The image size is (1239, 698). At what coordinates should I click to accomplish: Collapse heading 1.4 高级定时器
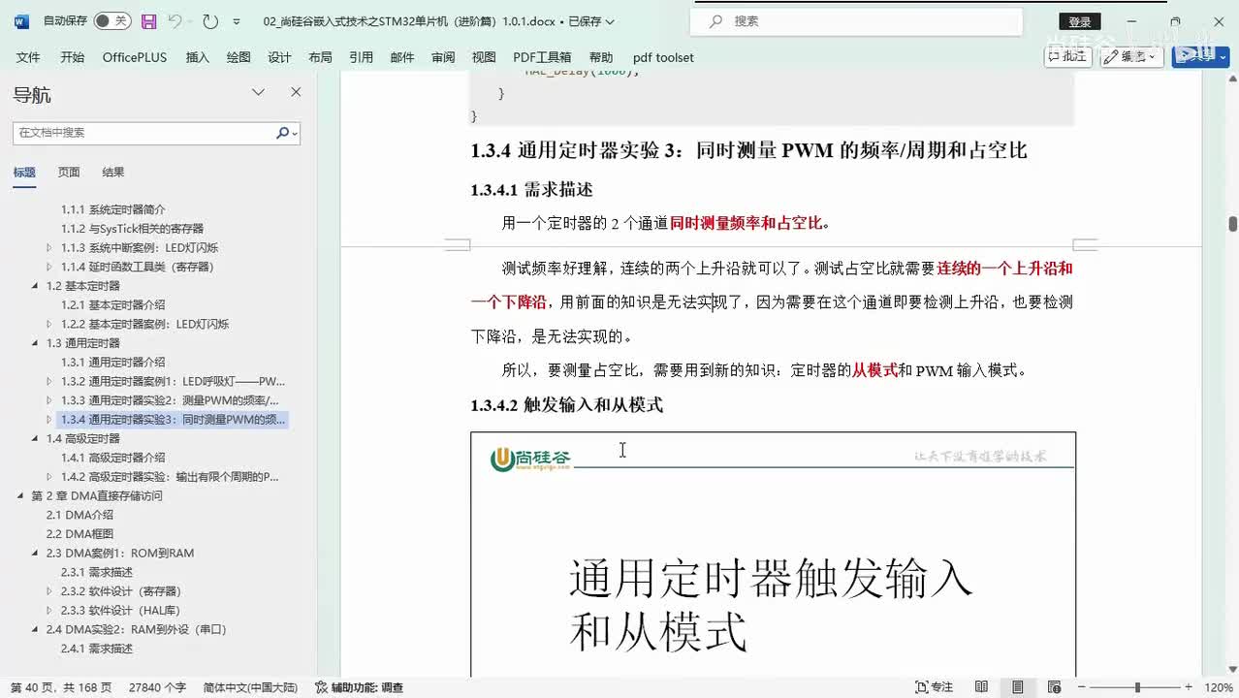click(x=36, y=438)
